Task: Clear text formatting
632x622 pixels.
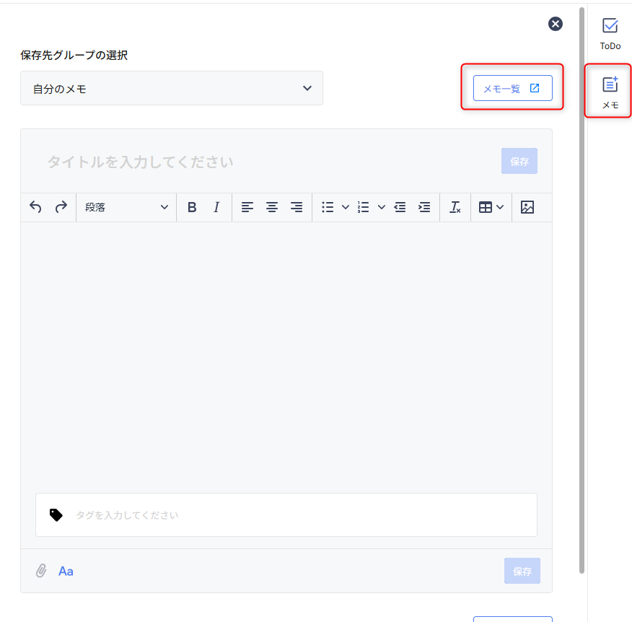Action: click(455, 207)
